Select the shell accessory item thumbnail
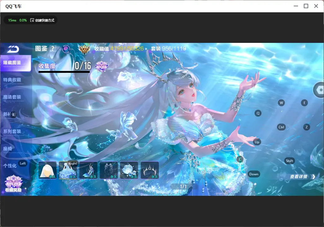Viewport: 324px width, 227px height. pos(129,170)
